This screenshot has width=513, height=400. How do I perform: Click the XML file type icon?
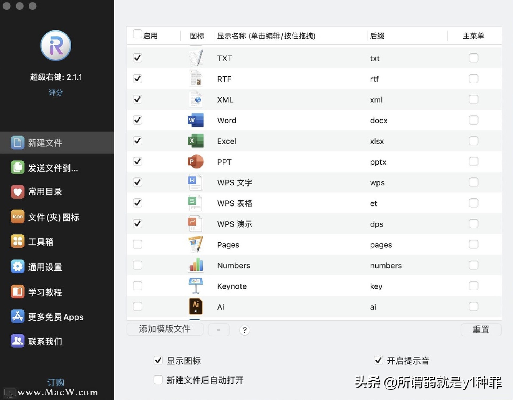196,99
